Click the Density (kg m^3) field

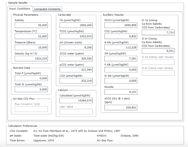click(31, 59)
